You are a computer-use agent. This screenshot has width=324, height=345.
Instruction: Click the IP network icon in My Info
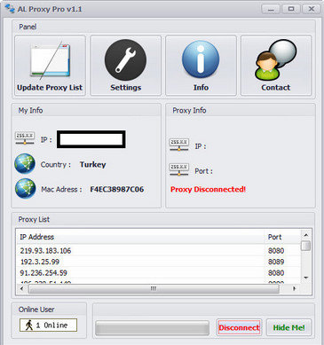pos(25,138)
